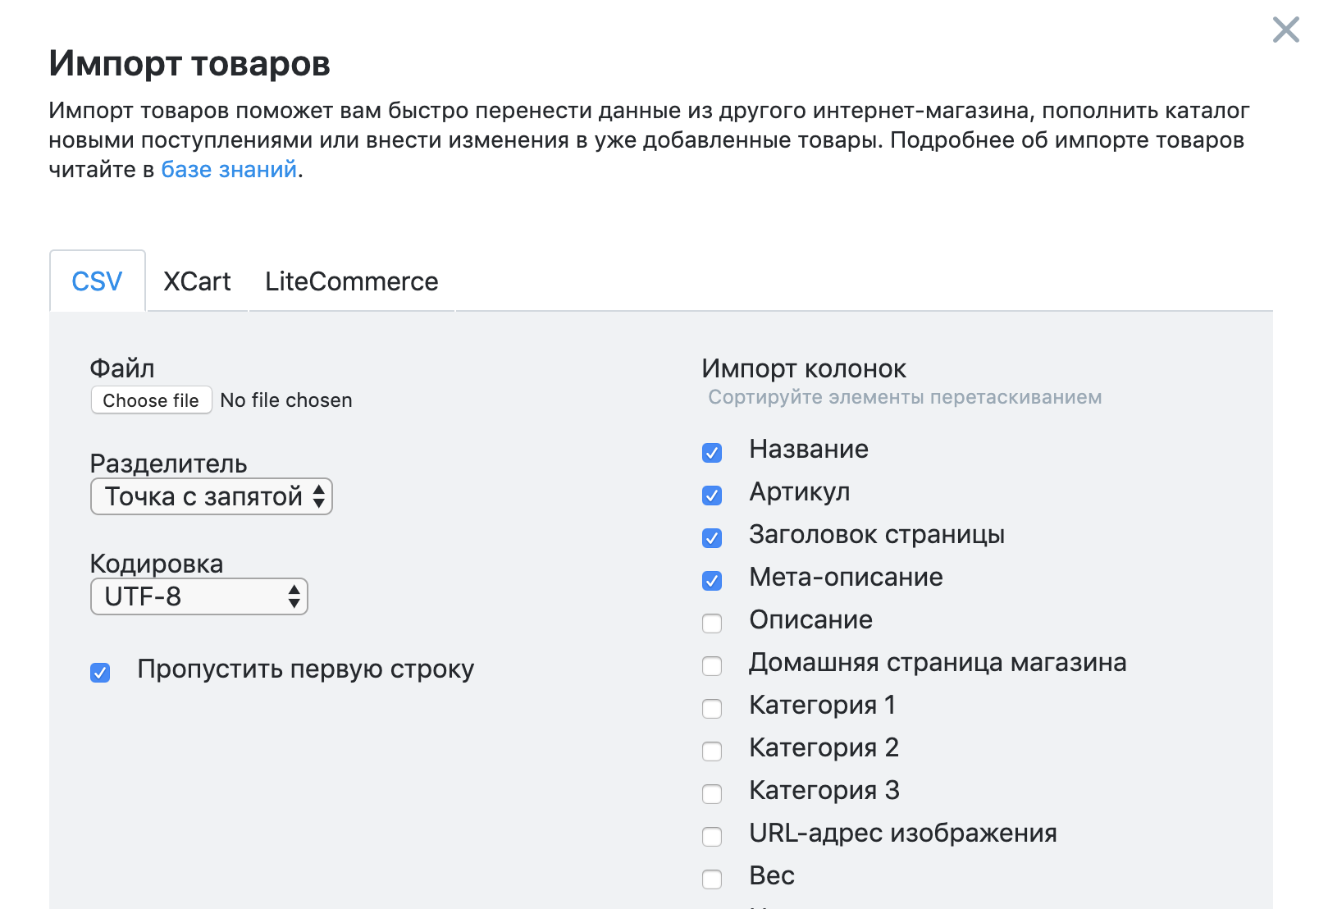Open the XCart tab

197,281
